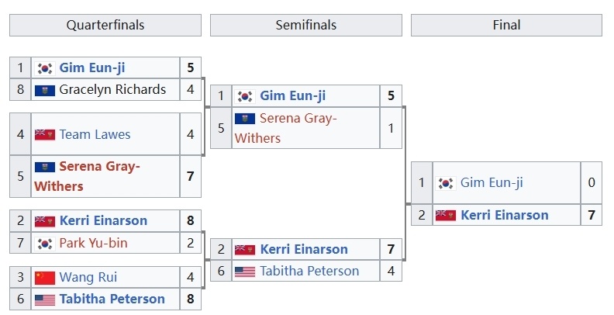Viewport: 614px width, 315px height.
Task: Click flag beside Serena Gray-Withers in Semifinals
Action: tap(245, 119)
